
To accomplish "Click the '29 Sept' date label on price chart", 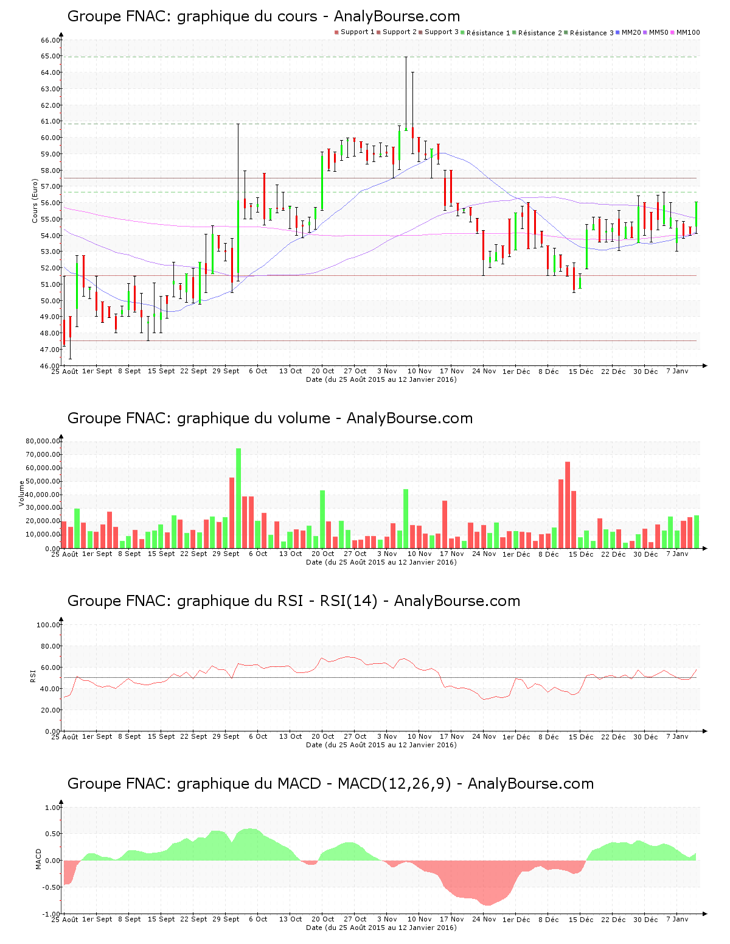I will 226,371.
